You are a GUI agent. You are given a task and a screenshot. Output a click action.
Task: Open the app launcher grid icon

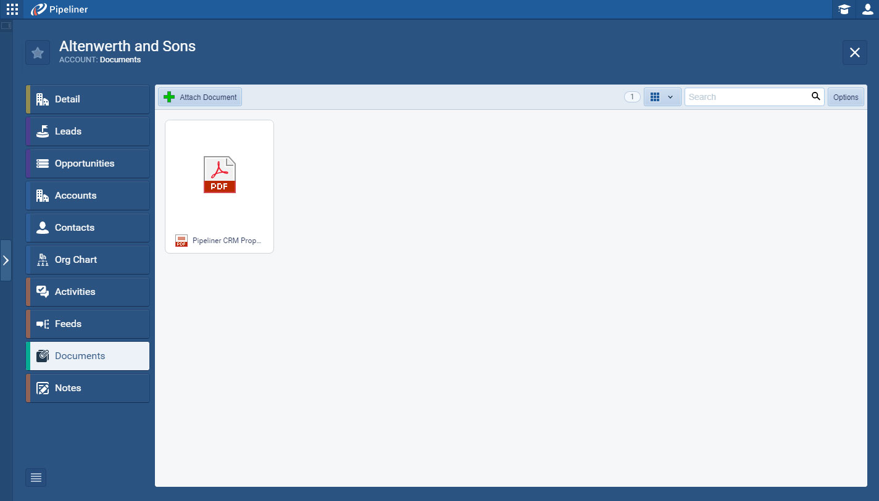(12, 9)
